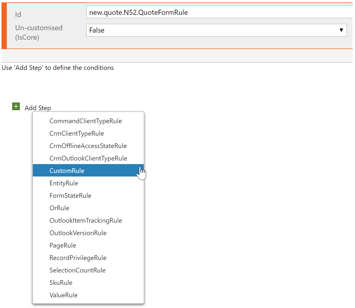
Task: Select EntityRule from the step menu
Action: (x=64, y=183)
